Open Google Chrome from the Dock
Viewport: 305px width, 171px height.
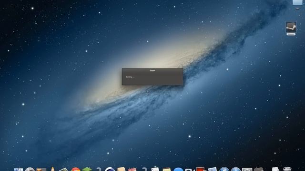tap(76, 169)
